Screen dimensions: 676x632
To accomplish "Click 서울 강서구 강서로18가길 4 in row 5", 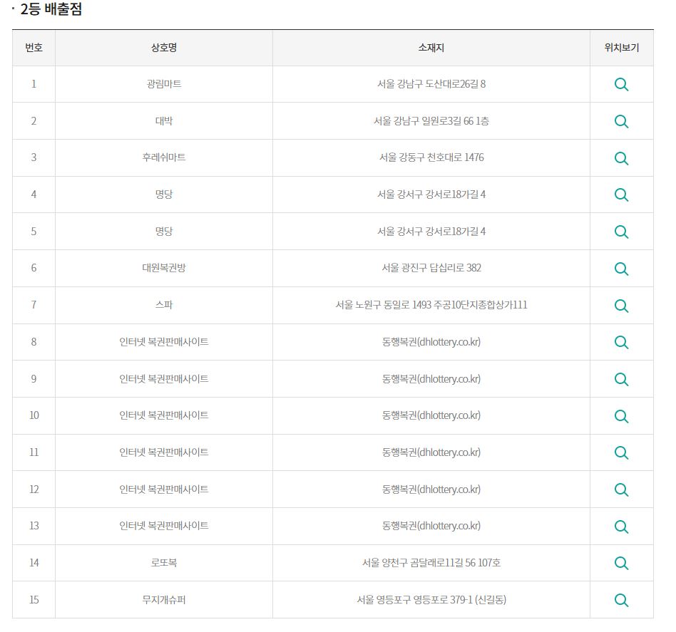I will pos(431,232).
